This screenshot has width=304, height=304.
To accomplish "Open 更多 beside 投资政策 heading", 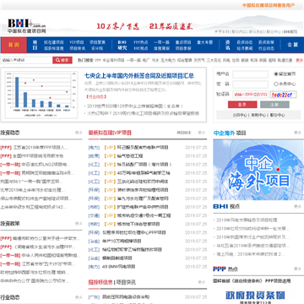I will 79,224.
